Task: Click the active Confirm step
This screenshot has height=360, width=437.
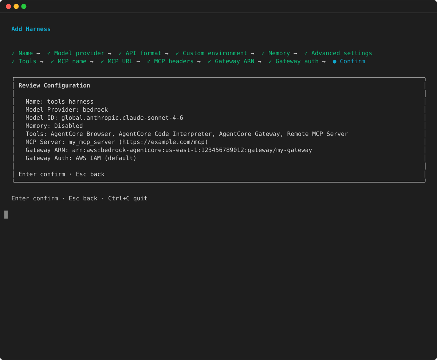Action: click(x=349, y=61)
